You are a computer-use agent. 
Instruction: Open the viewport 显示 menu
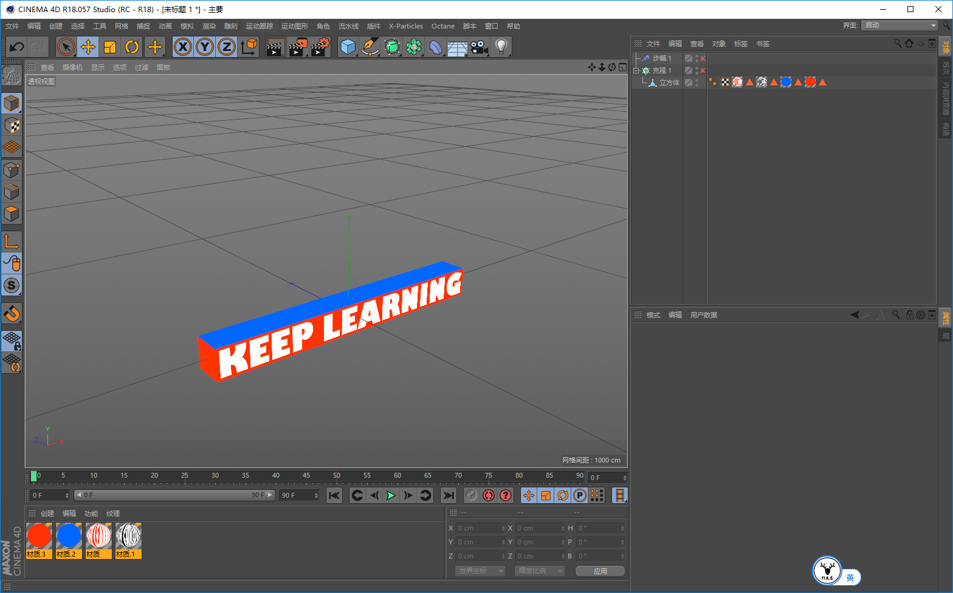[98, 67]
